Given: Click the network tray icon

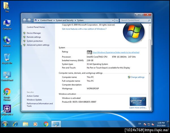Looking at the screenshot, I should (x=149, y=124).
